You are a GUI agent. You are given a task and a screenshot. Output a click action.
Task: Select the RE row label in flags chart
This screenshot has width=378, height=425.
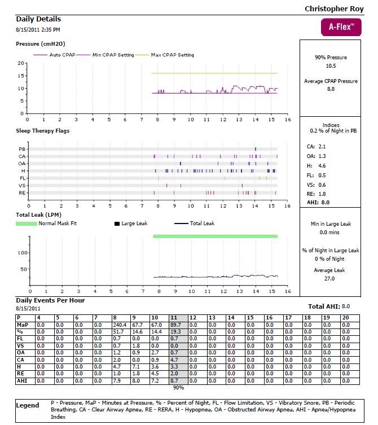[21, 193]
